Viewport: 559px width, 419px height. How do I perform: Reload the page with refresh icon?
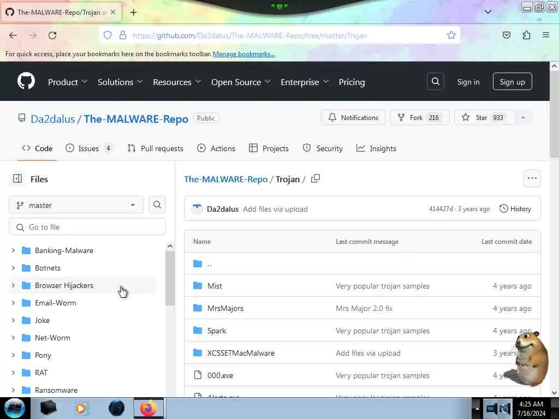tap(52, 35)
